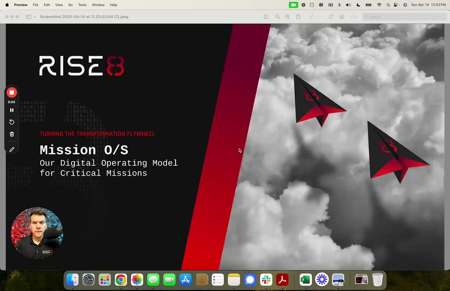Stop the Loom recording with the red button

tap(12, 93)
